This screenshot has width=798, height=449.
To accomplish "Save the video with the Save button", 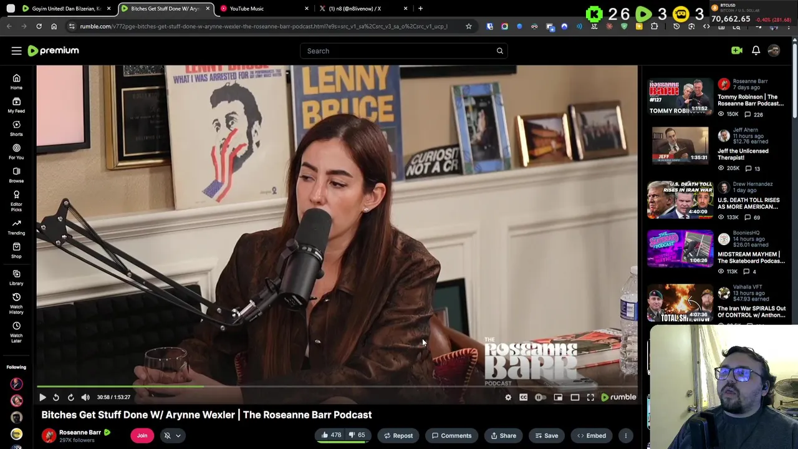I will tap(546, 436).
